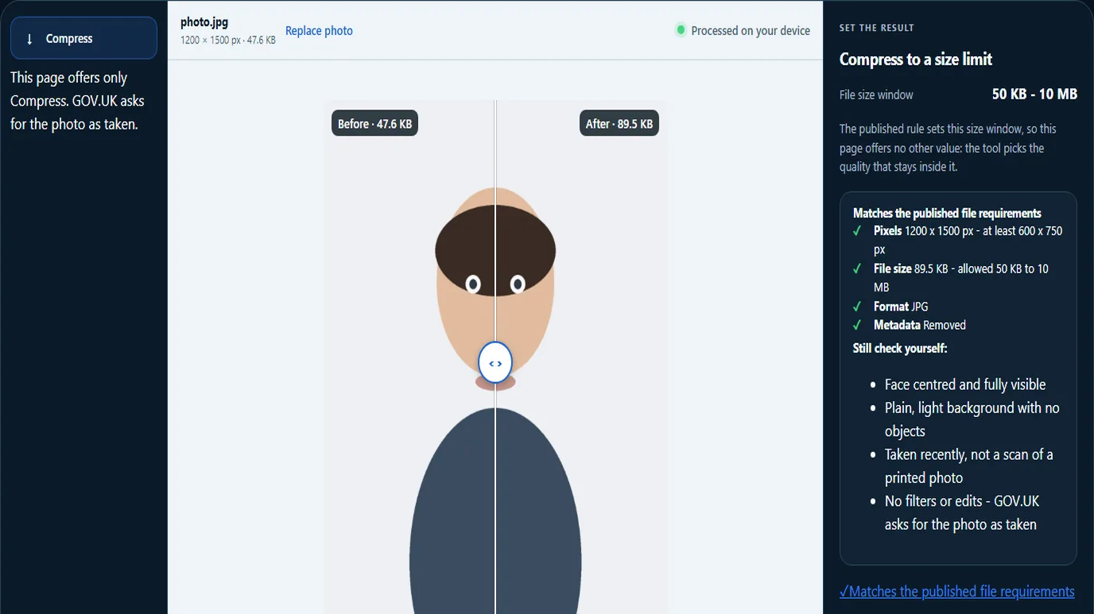
Task: Click the 'Processed on your device' text
Action: click(751, 31)
